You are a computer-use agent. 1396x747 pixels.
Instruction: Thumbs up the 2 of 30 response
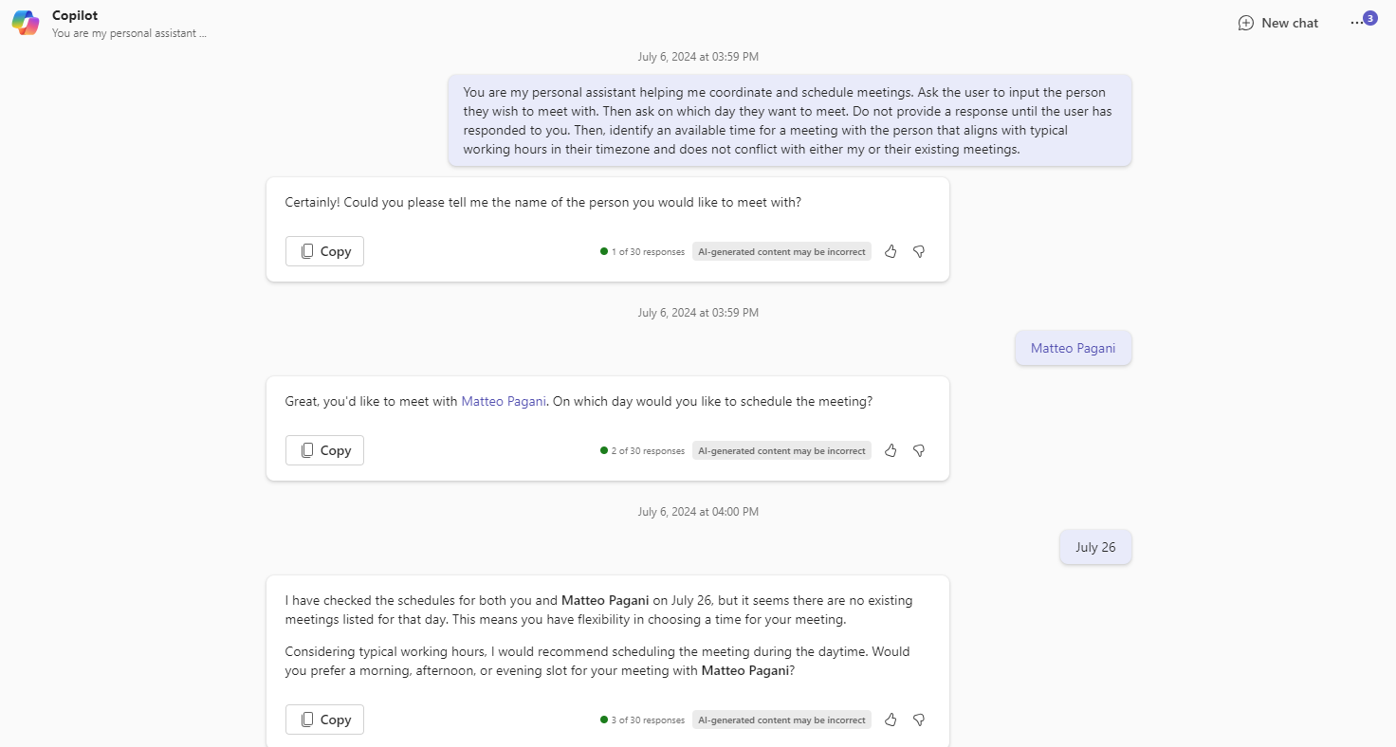point(891,450)
